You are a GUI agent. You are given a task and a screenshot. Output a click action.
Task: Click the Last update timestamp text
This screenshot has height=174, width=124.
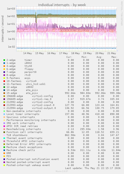93,168
